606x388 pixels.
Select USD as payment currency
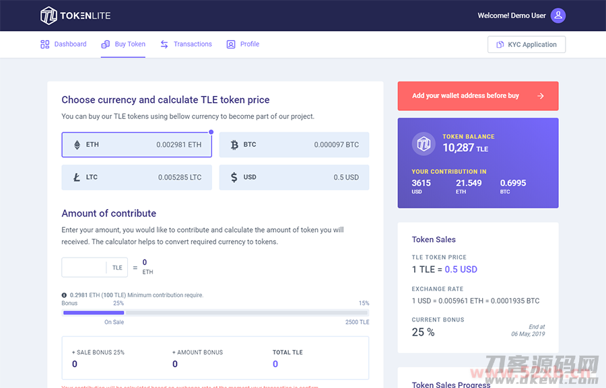pos(294,177)
